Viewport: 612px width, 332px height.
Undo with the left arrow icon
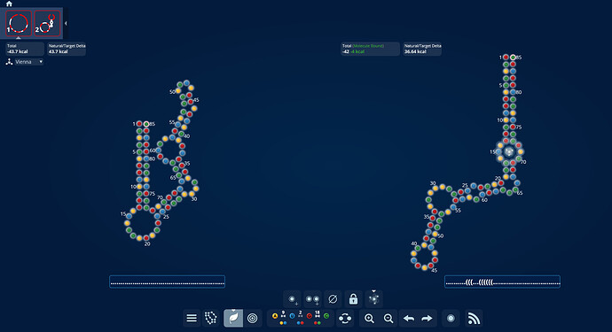click(x=409, y=319)
